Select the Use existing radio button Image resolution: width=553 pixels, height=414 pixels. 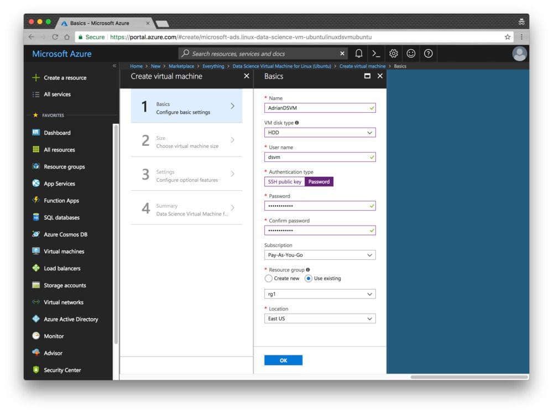309,278
